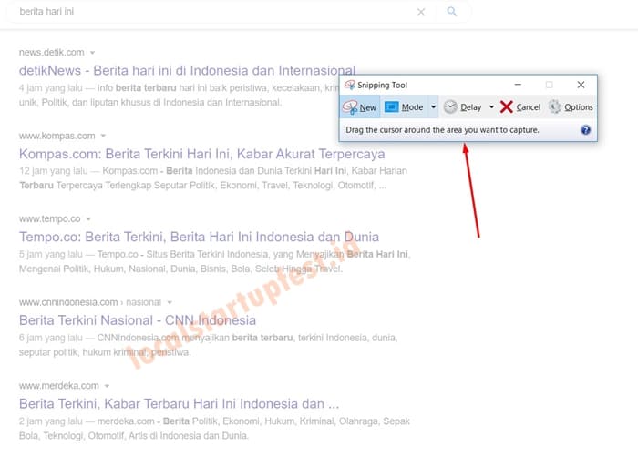This screenshot has width=638, height=456.
Task: Expand arrow next to www.merdeka.com
Action: pos(107,386)
